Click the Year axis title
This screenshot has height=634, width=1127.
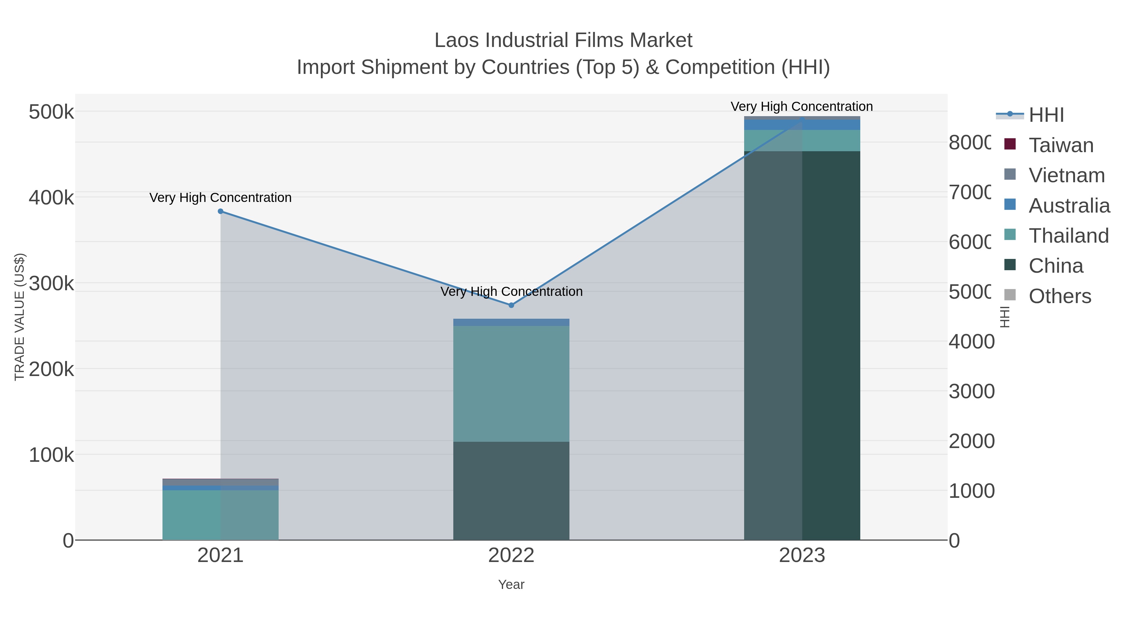[511, 585]
